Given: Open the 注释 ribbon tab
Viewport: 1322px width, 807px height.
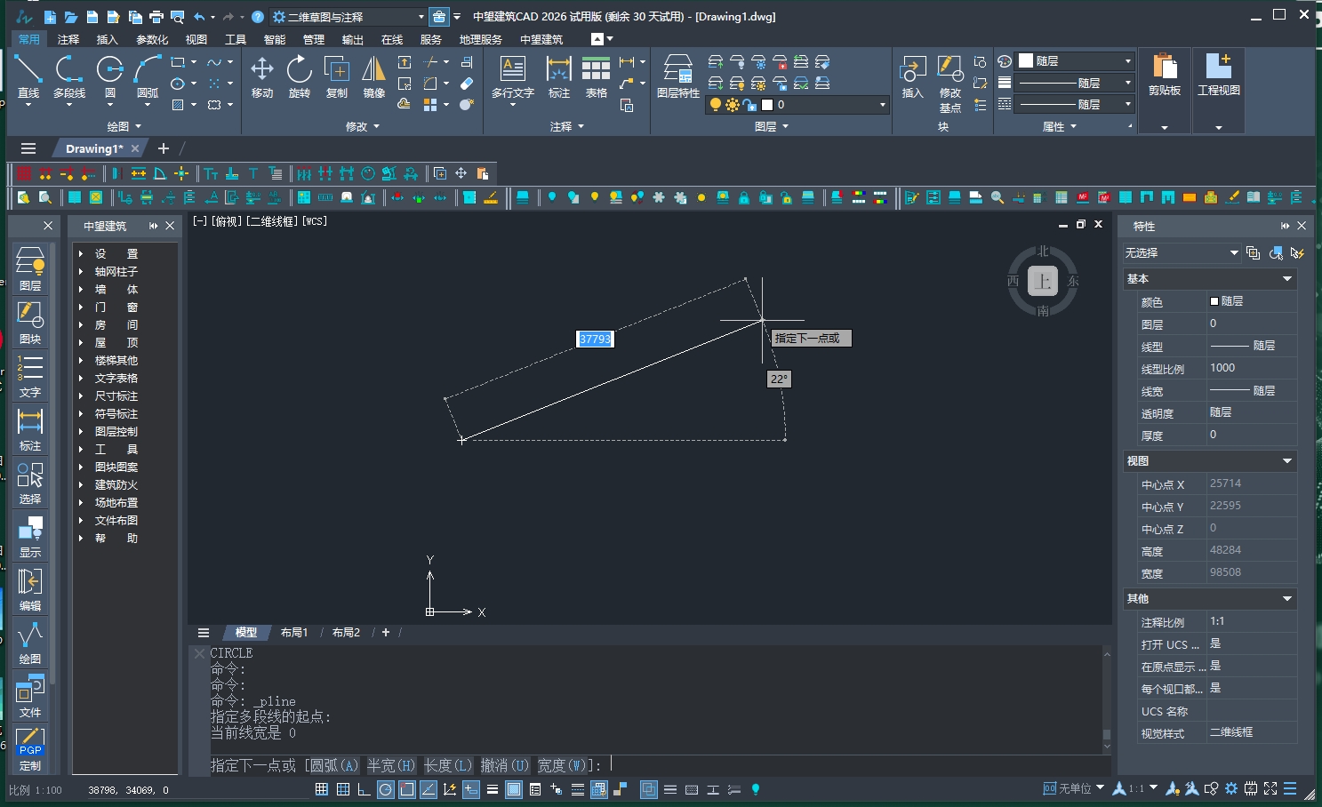Looking at the screenshot, I should 68,39.
